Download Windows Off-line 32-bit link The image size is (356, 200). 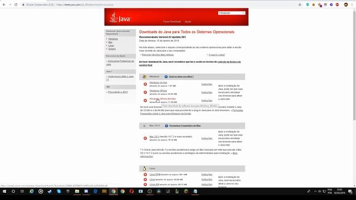point(158,91)
